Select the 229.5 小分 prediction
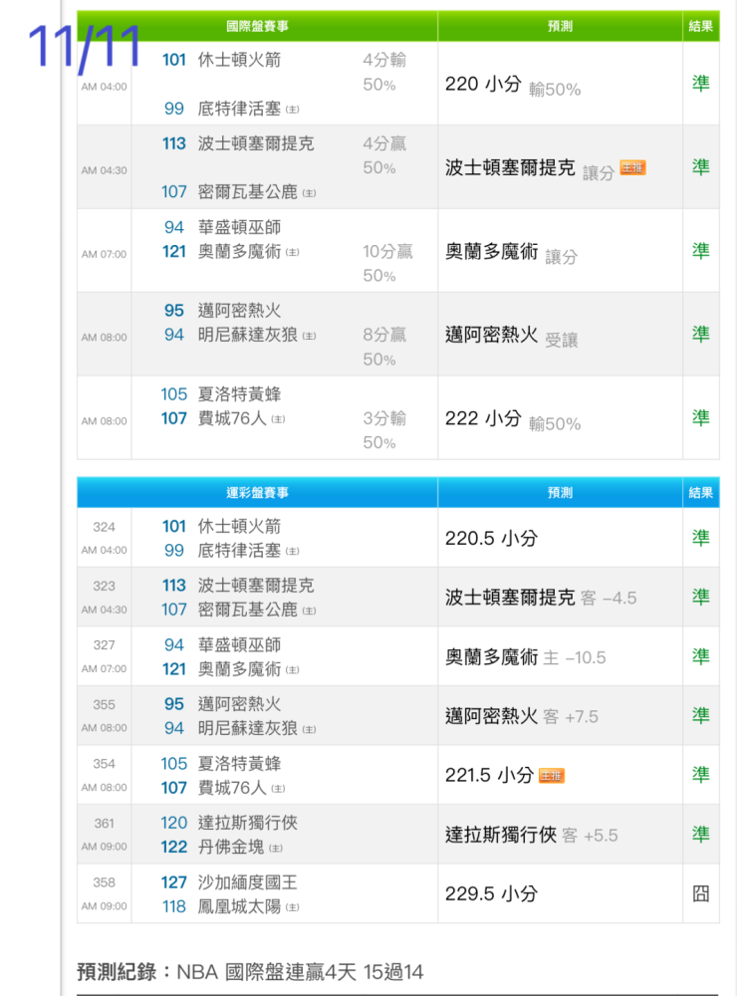Screen dimensions: 745x996 tap(492, 893)
